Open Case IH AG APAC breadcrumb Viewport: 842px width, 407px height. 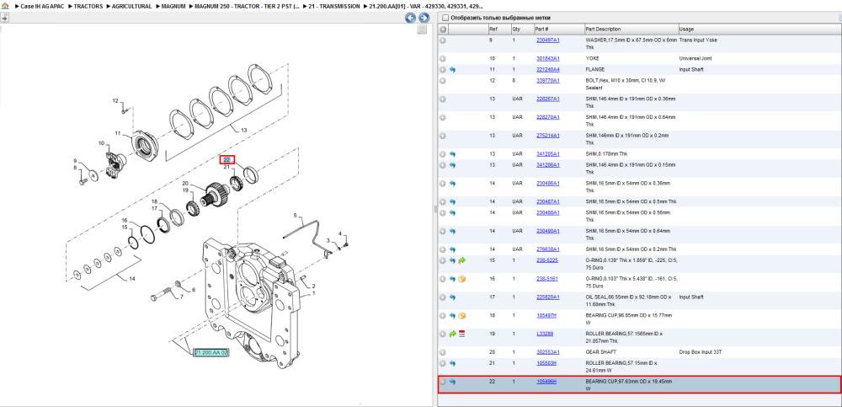(x=40, y=7)
